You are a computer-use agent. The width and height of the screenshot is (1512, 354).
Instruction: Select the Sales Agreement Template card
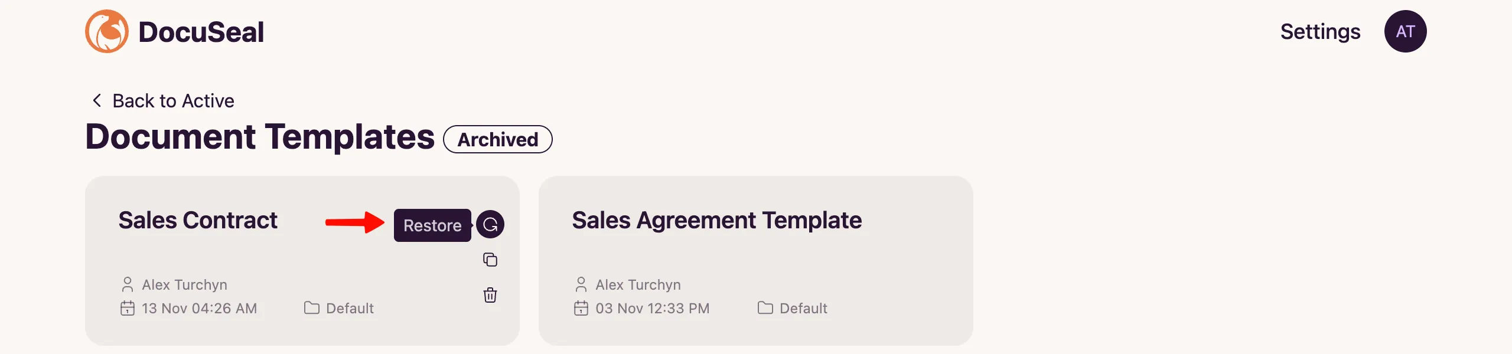756,260
